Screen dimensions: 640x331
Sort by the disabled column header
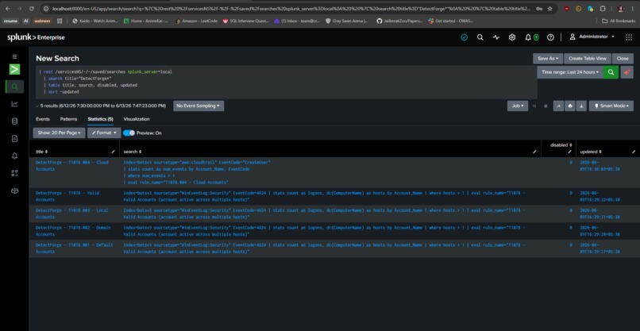coord(561,145)
